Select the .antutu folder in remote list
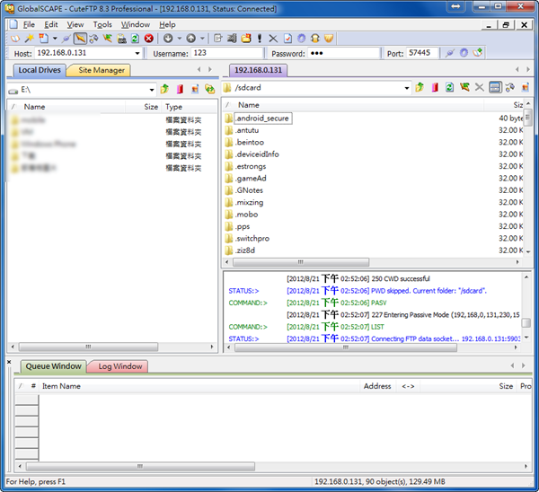The width and height of the screenshot is (539, 492). point(247,130)
